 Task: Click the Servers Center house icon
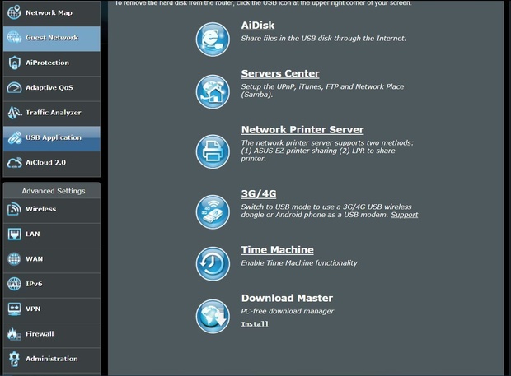(213, 91)
